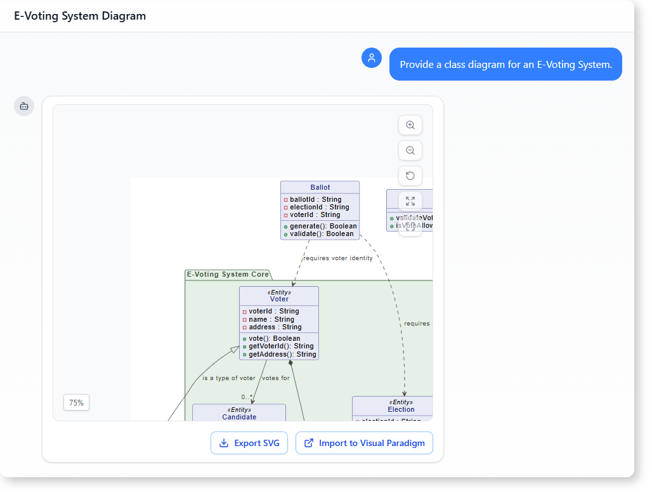The height and width of the screenshot is (500, 652).
Task: Click the download icon in Export SVG
Action: pos(223,443)
